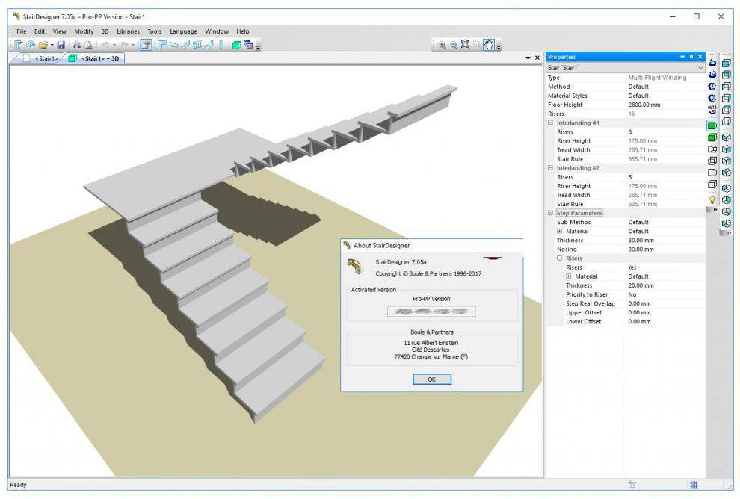Click the Print icon in the toolbar
This screenshot has width=740, height=499.
[x=77, y=45]
